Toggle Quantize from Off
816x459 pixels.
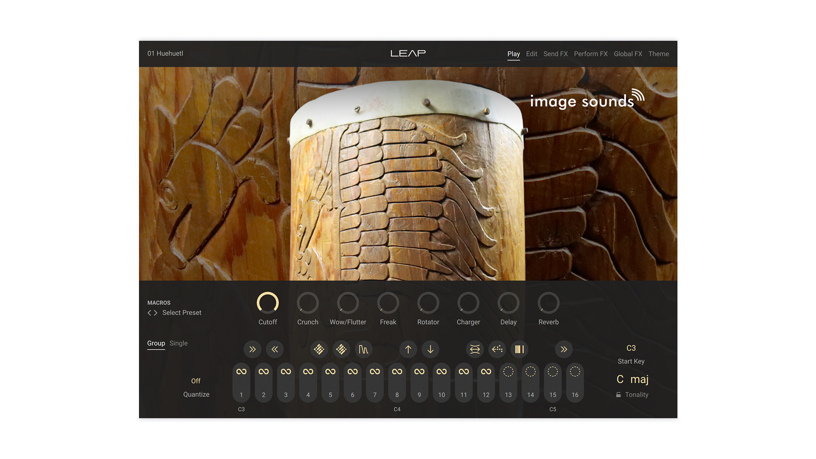[196, 381]
